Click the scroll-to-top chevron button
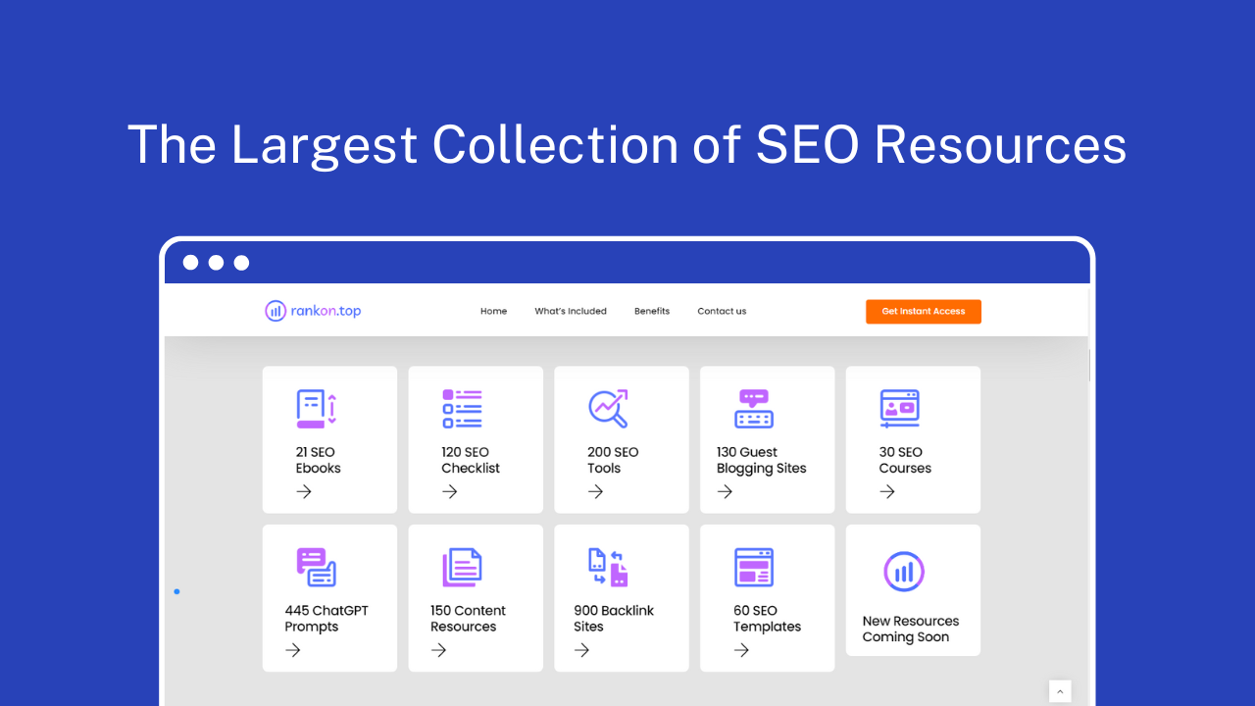 pos(1060,691)
